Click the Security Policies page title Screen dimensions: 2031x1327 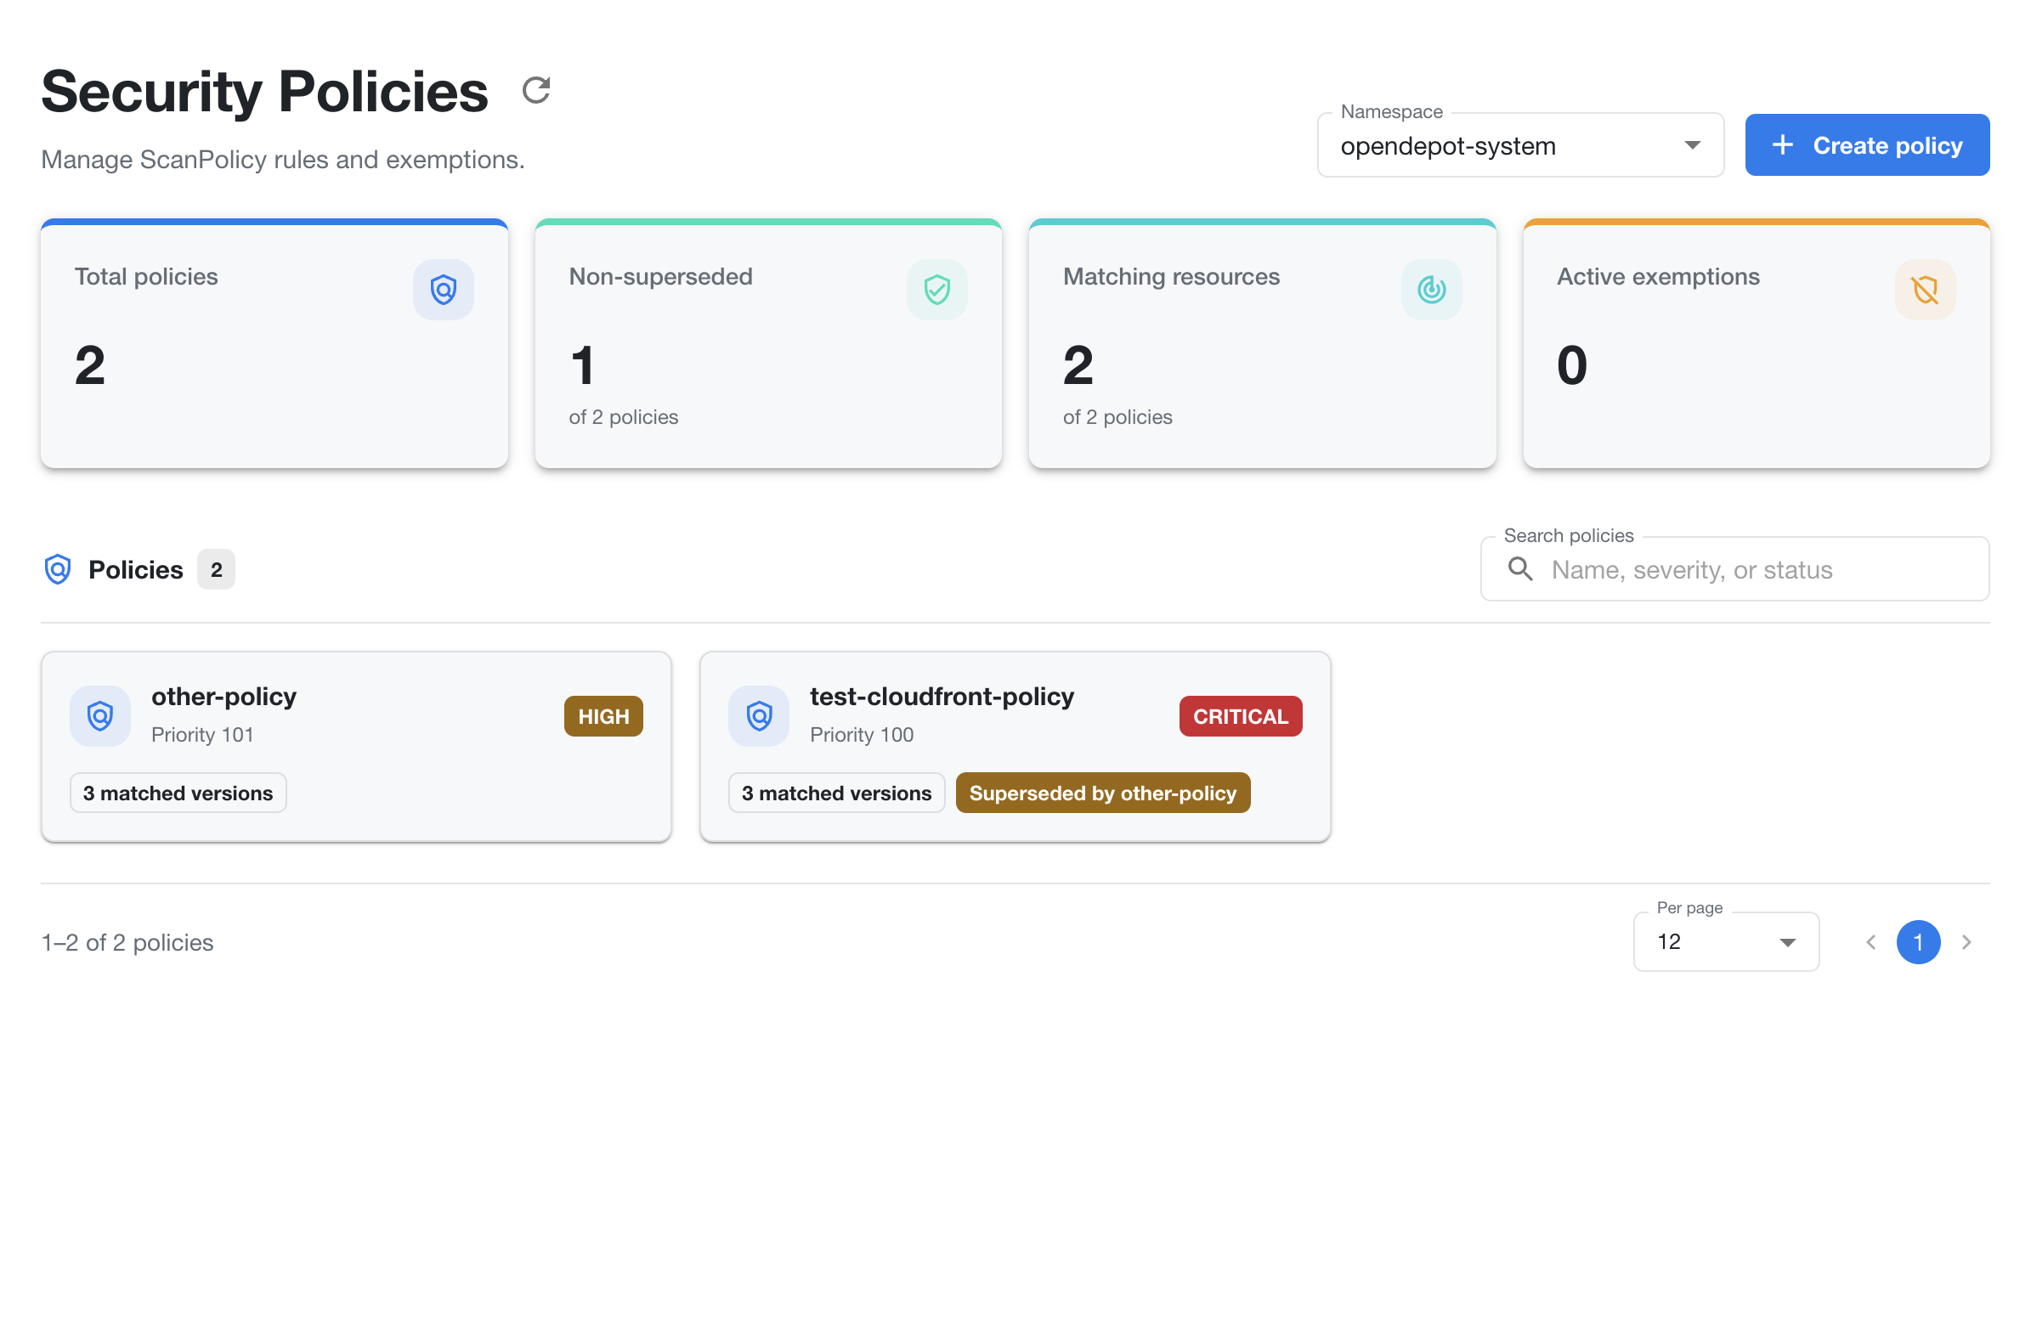[264, 91]
